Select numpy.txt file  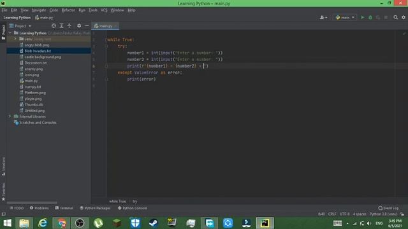click(x=33, y=87)
